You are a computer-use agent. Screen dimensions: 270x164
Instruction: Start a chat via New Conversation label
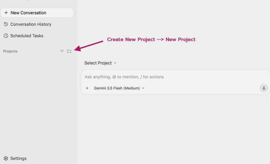[x=28, y=13]
